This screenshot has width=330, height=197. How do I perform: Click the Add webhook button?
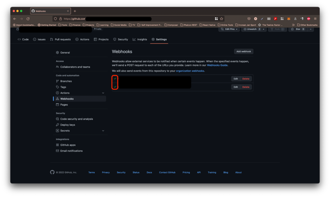[x=243, y=51]
